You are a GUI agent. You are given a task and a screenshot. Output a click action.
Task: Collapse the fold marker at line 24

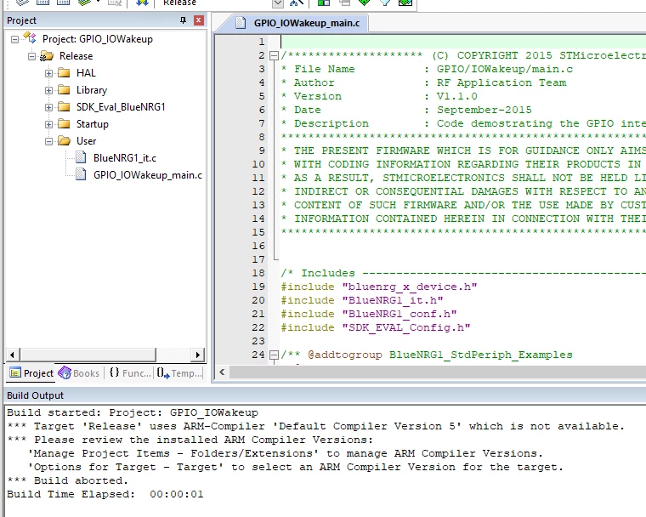(274, 355)
